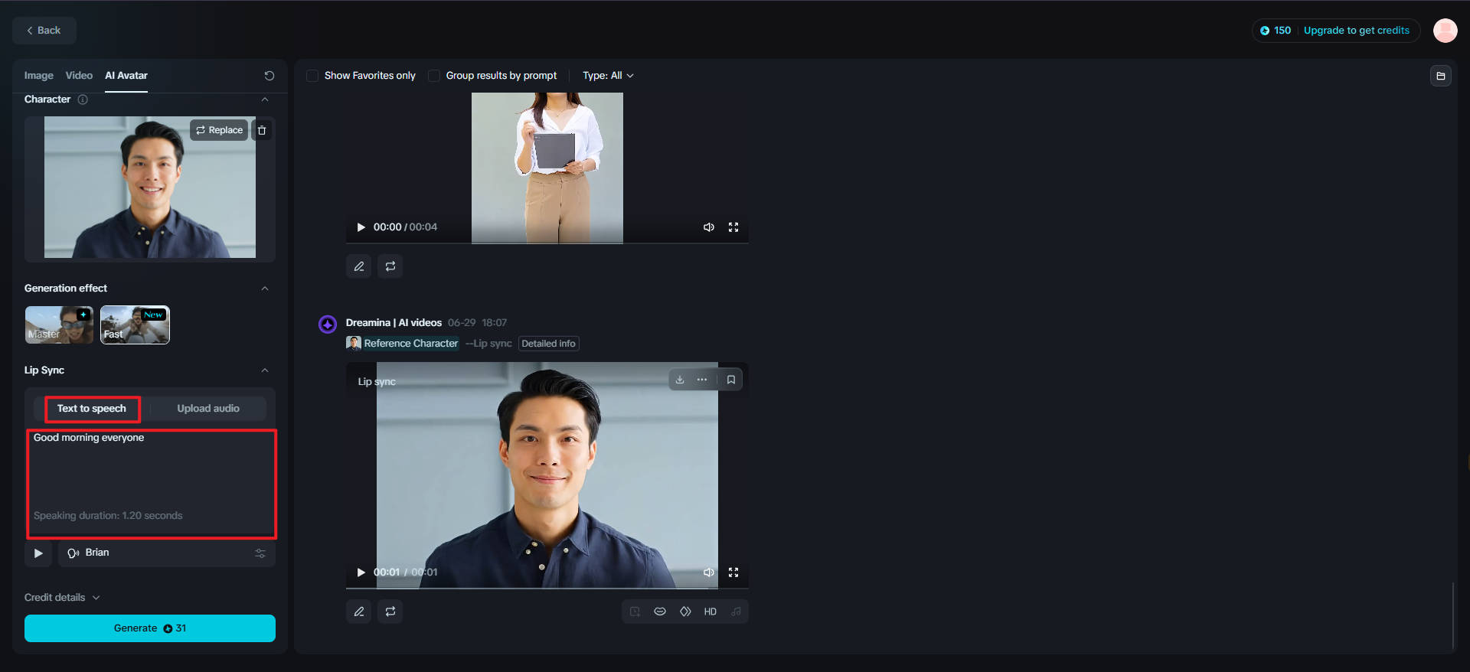The height and width of the screenshot is (672, 1470).
Task: Switch to the Video tab
Action: click(x=79, y=76)
